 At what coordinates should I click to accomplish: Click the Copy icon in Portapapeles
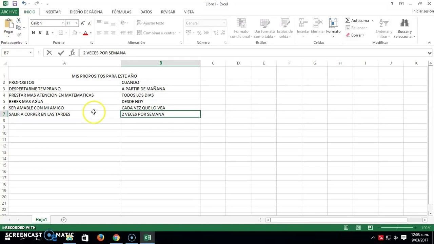click(19, 27)
